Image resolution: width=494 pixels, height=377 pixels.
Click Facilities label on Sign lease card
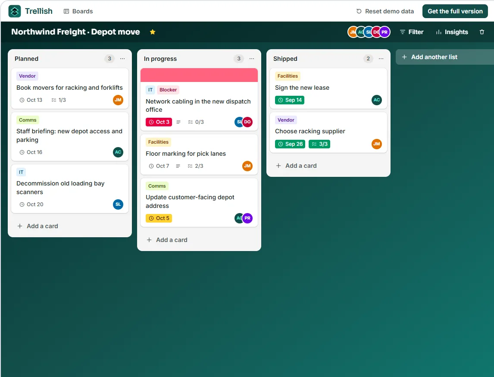(x=288, y=76)
